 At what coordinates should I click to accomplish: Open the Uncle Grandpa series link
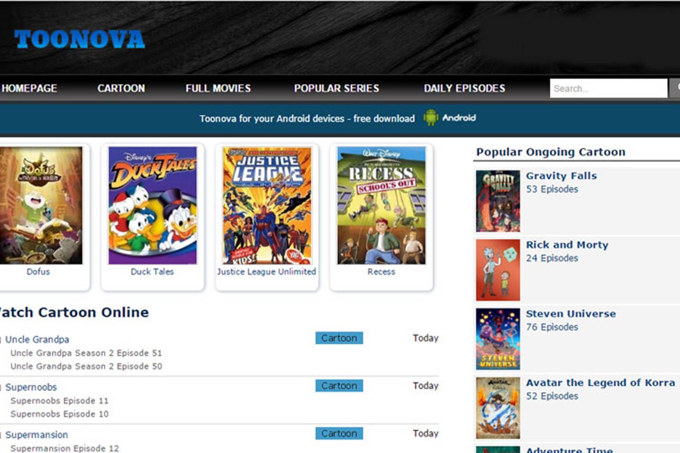(37, 339)
